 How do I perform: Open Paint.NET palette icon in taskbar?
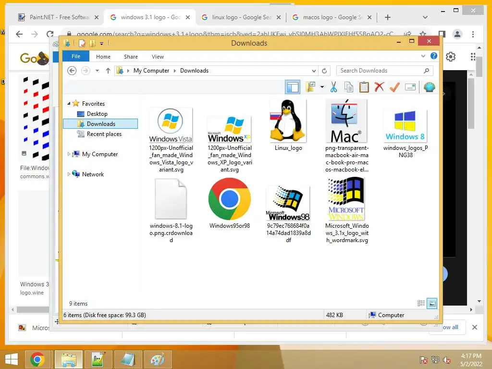click(x=158, y=359)
